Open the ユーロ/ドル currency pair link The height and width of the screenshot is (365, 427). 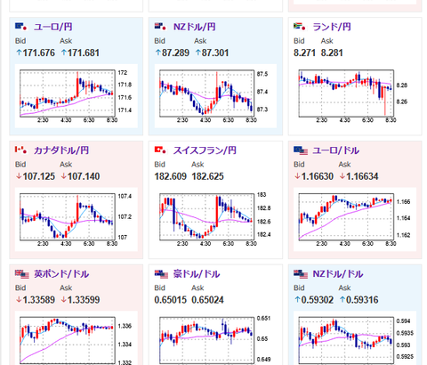[336, 150]
